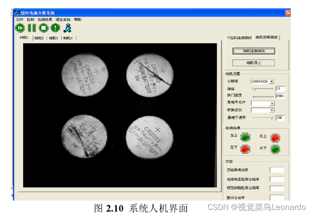Click the green stop square toolbar icon

click(43, 28)
